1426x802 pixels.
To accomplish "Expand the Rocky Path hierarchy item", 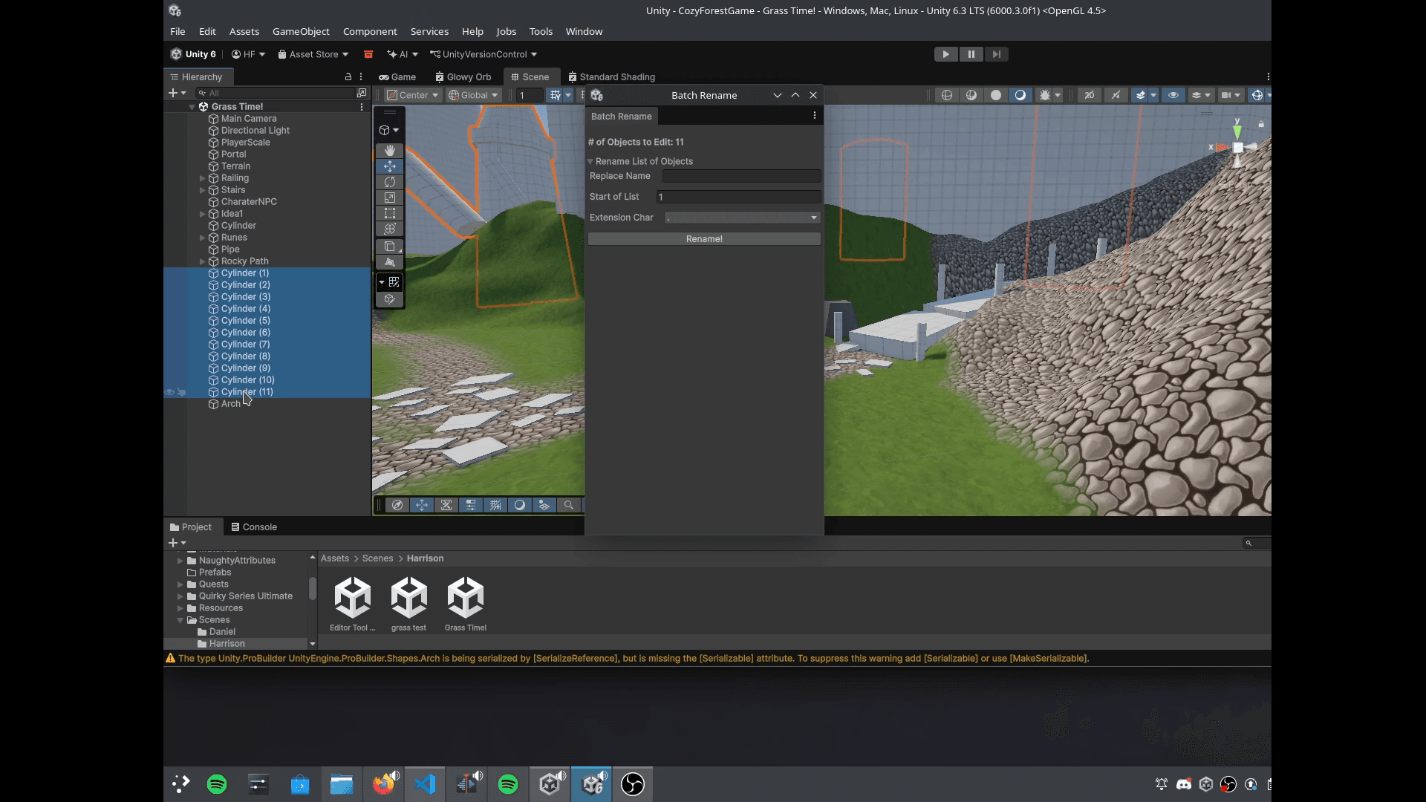I will [202, 261].
